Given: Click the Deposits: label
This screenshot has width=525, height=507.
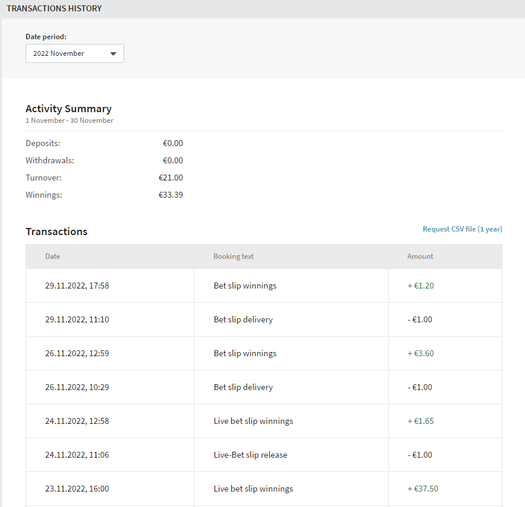Looking at the screenshot, I should tap(43, 144).
